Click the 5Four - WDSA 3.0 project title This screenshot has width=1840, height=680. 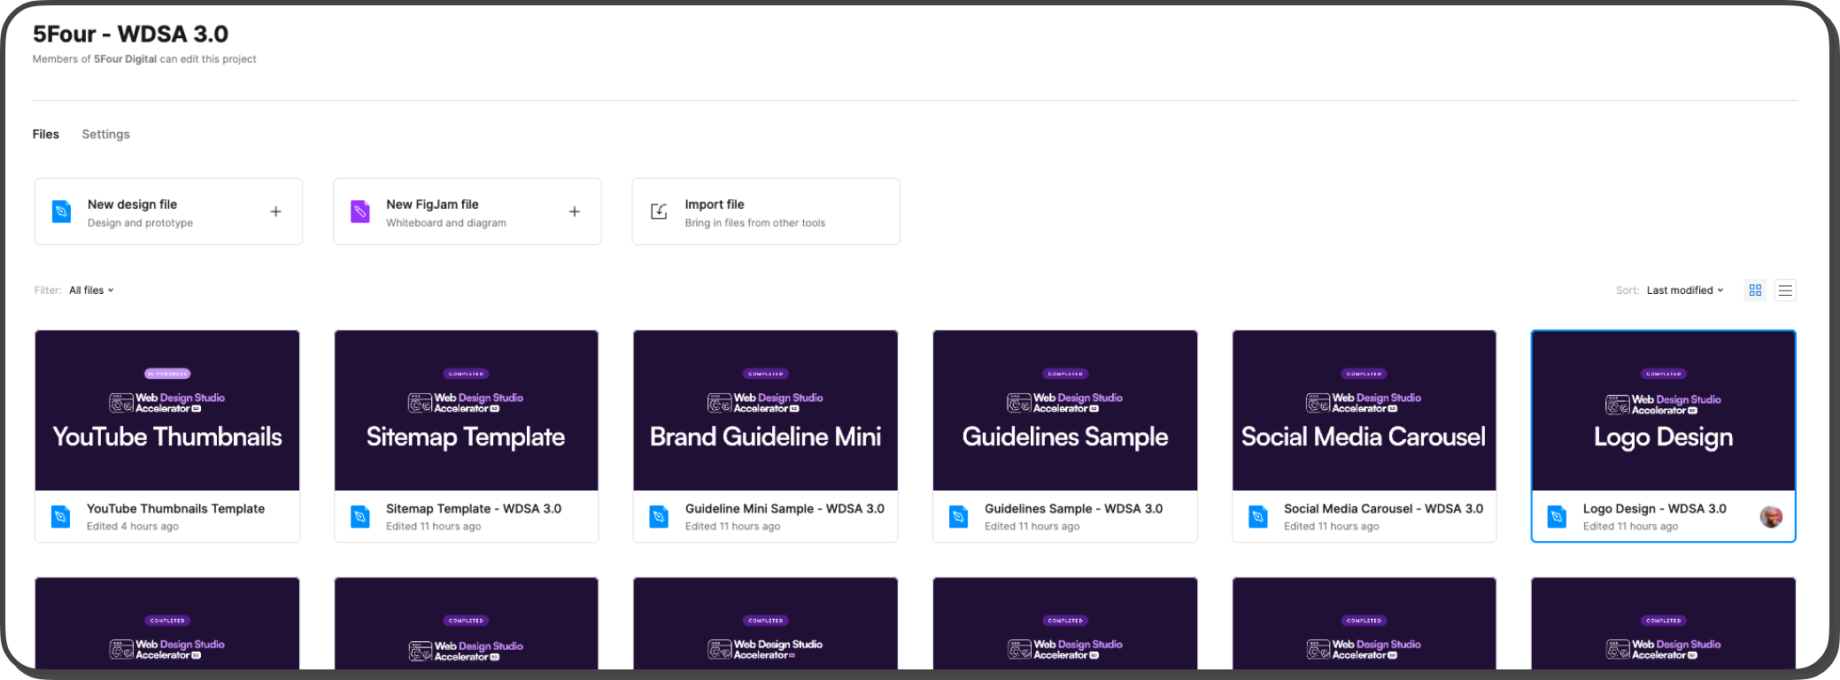point(130,35)
